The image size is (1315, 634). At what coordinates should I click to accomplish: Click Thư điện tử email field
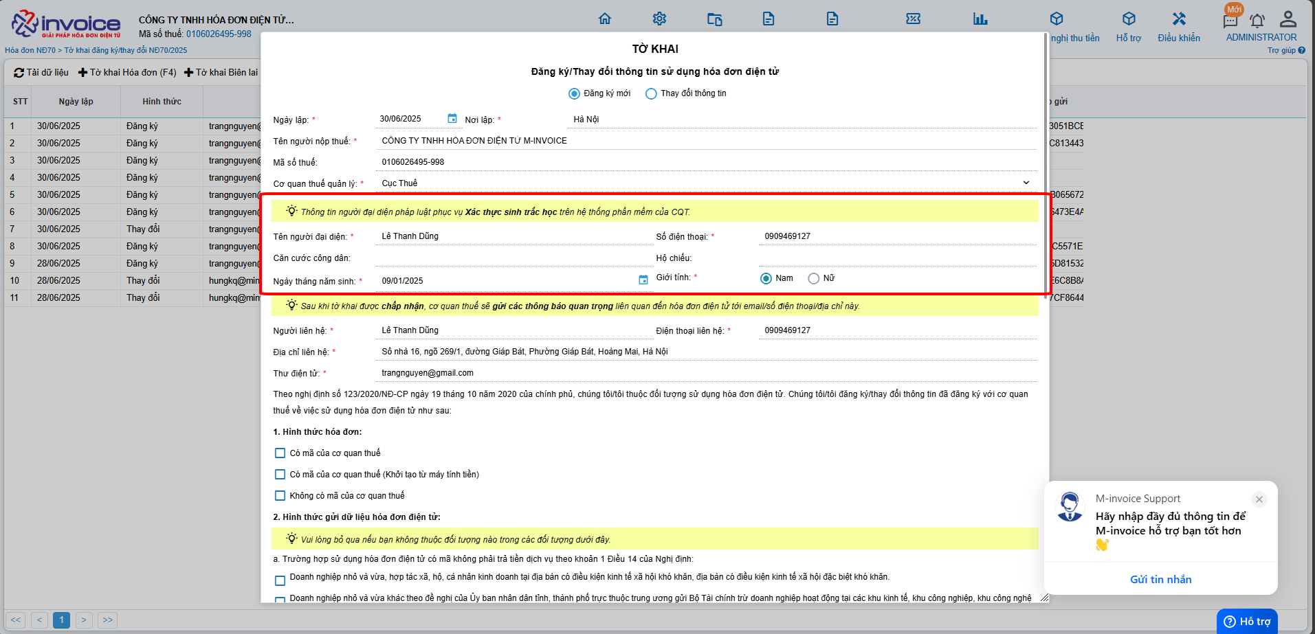(x=707, y=373)
